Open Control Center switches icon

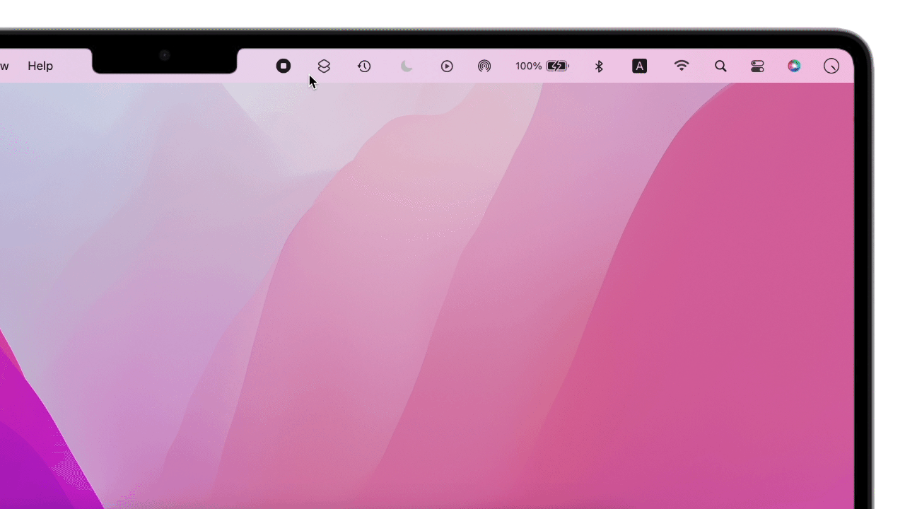pos(758,66)
